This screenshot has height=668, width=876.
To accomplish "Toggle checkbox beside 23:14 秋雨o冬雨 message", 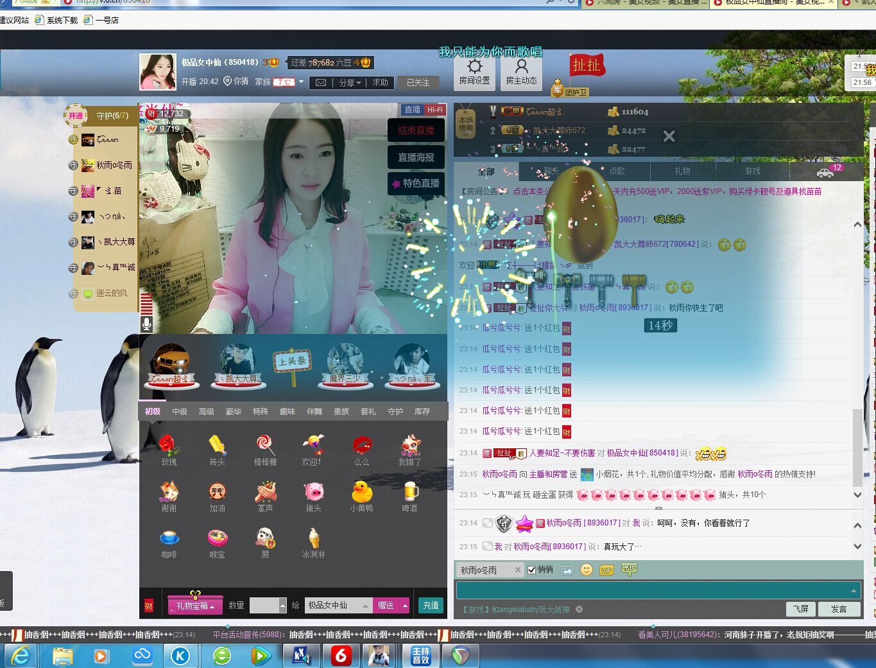I will click(x=488, y=523).
